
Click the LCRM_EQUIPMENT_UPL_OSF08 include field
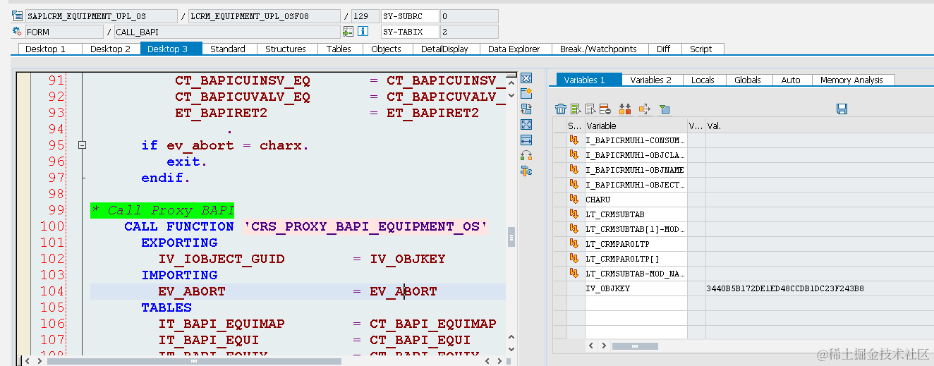coord(264,16)
